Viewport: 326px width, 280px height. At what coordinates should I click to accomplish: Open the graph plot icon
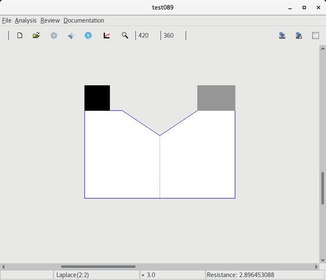[x=107, y=35]
